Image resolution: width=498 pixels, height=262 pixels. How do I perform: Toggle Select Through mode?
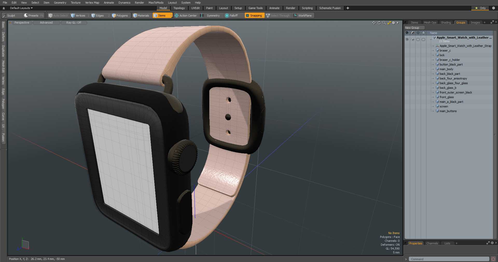[x=278, y=16]
